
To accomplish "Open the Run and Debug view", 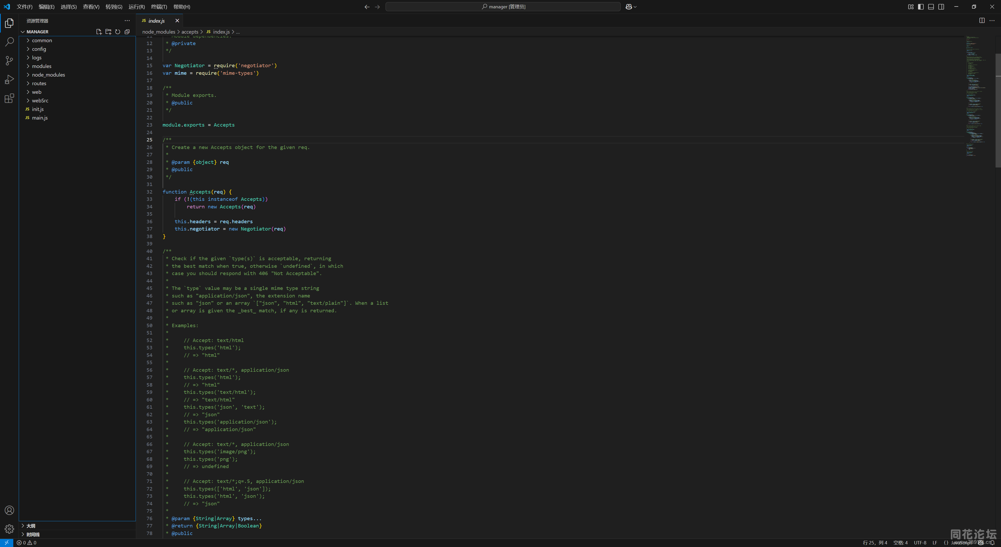I will pyautogui.click(x=9, y=80).
